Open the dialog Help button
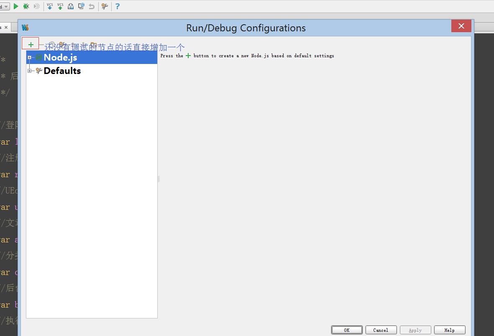 coord(450,330)
